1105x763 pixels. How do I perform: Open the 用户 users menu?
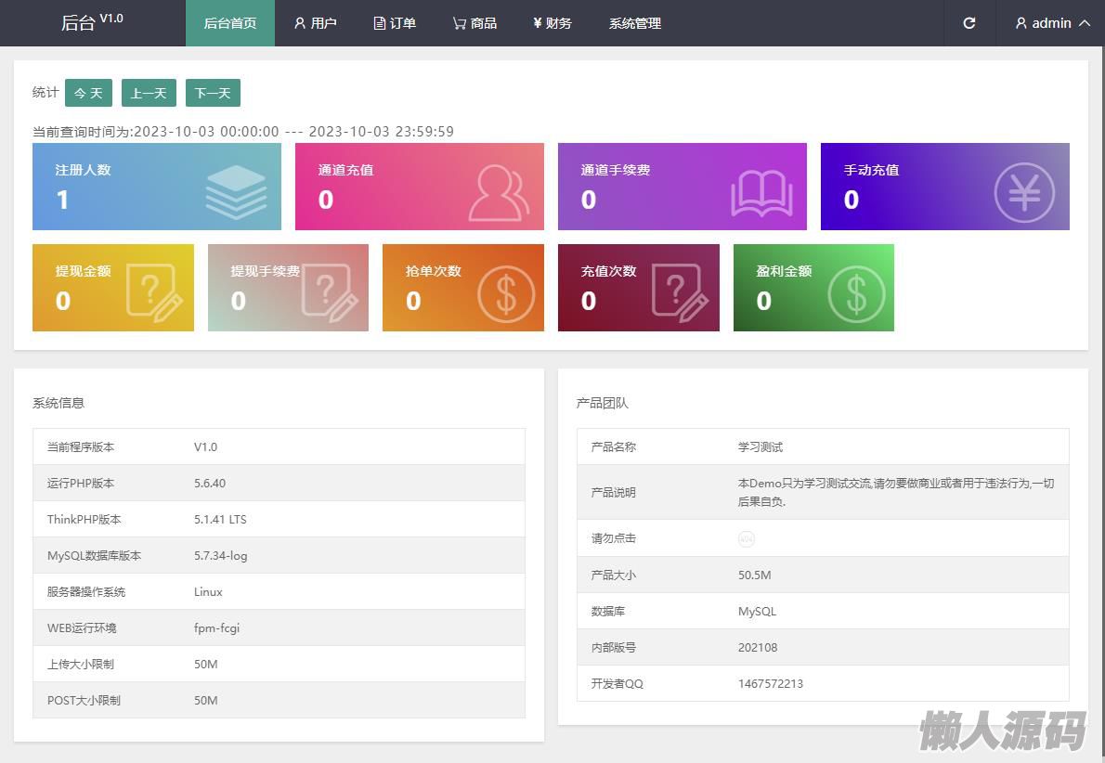click(316, 23)
